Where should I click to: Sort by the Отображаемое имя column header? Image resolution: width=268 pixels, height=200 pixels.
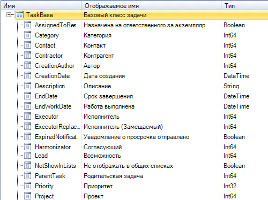[x=151, y=6]
